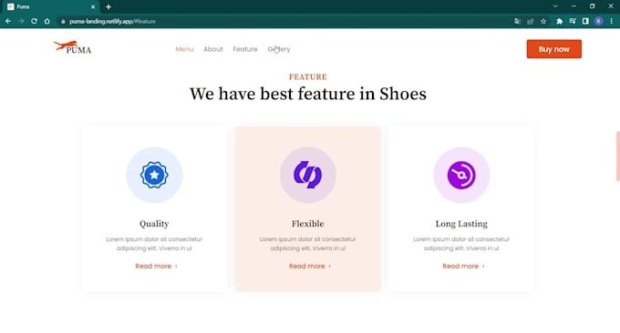Open the Menu nav link
Image resolution: width=620 pixels, height=333 pixels.
click(184, 49)
